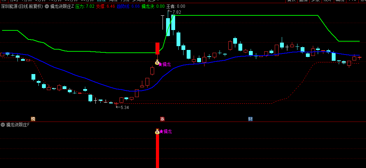Select the ★摇龙 signal label on the main chart

(x=165, y=64)
